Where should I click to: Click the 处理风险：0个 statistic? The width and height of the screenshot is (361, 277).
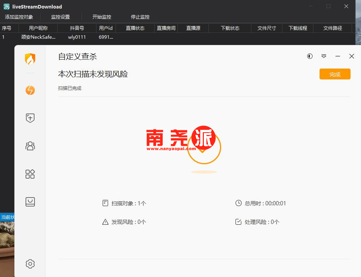[x=258, y=222]
